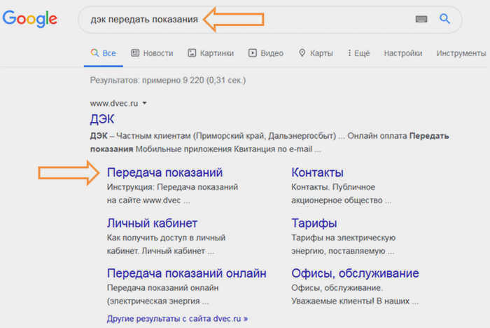Open the Тарифы link
The image size is (490, 328).
(x=314, y=223)
